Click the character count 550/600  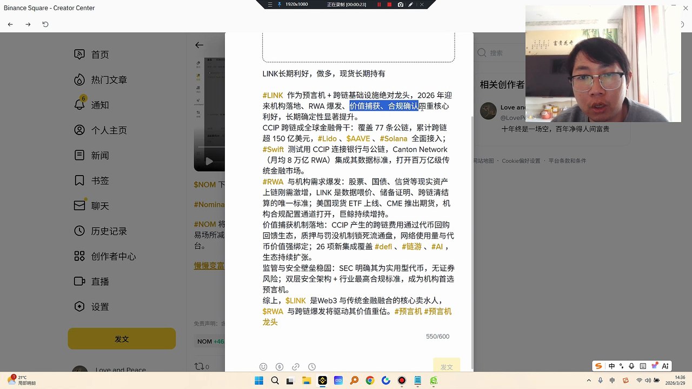pyautogui.click(x=437, y=337)
